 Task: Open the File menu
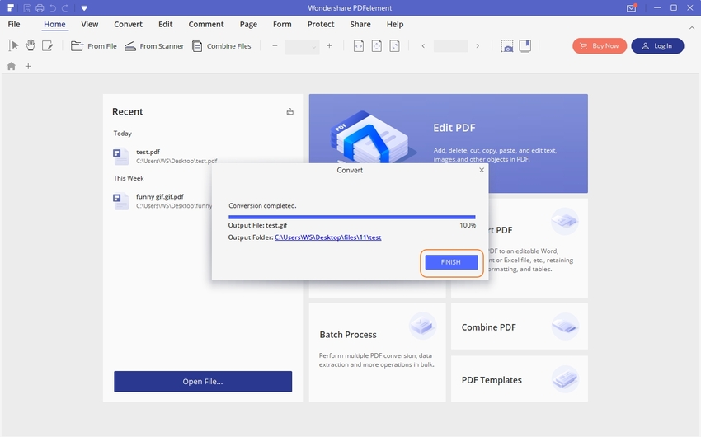14,24
